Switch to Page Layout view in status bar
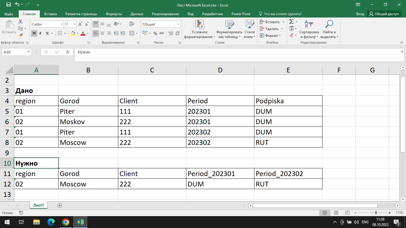 click(336, 213)
